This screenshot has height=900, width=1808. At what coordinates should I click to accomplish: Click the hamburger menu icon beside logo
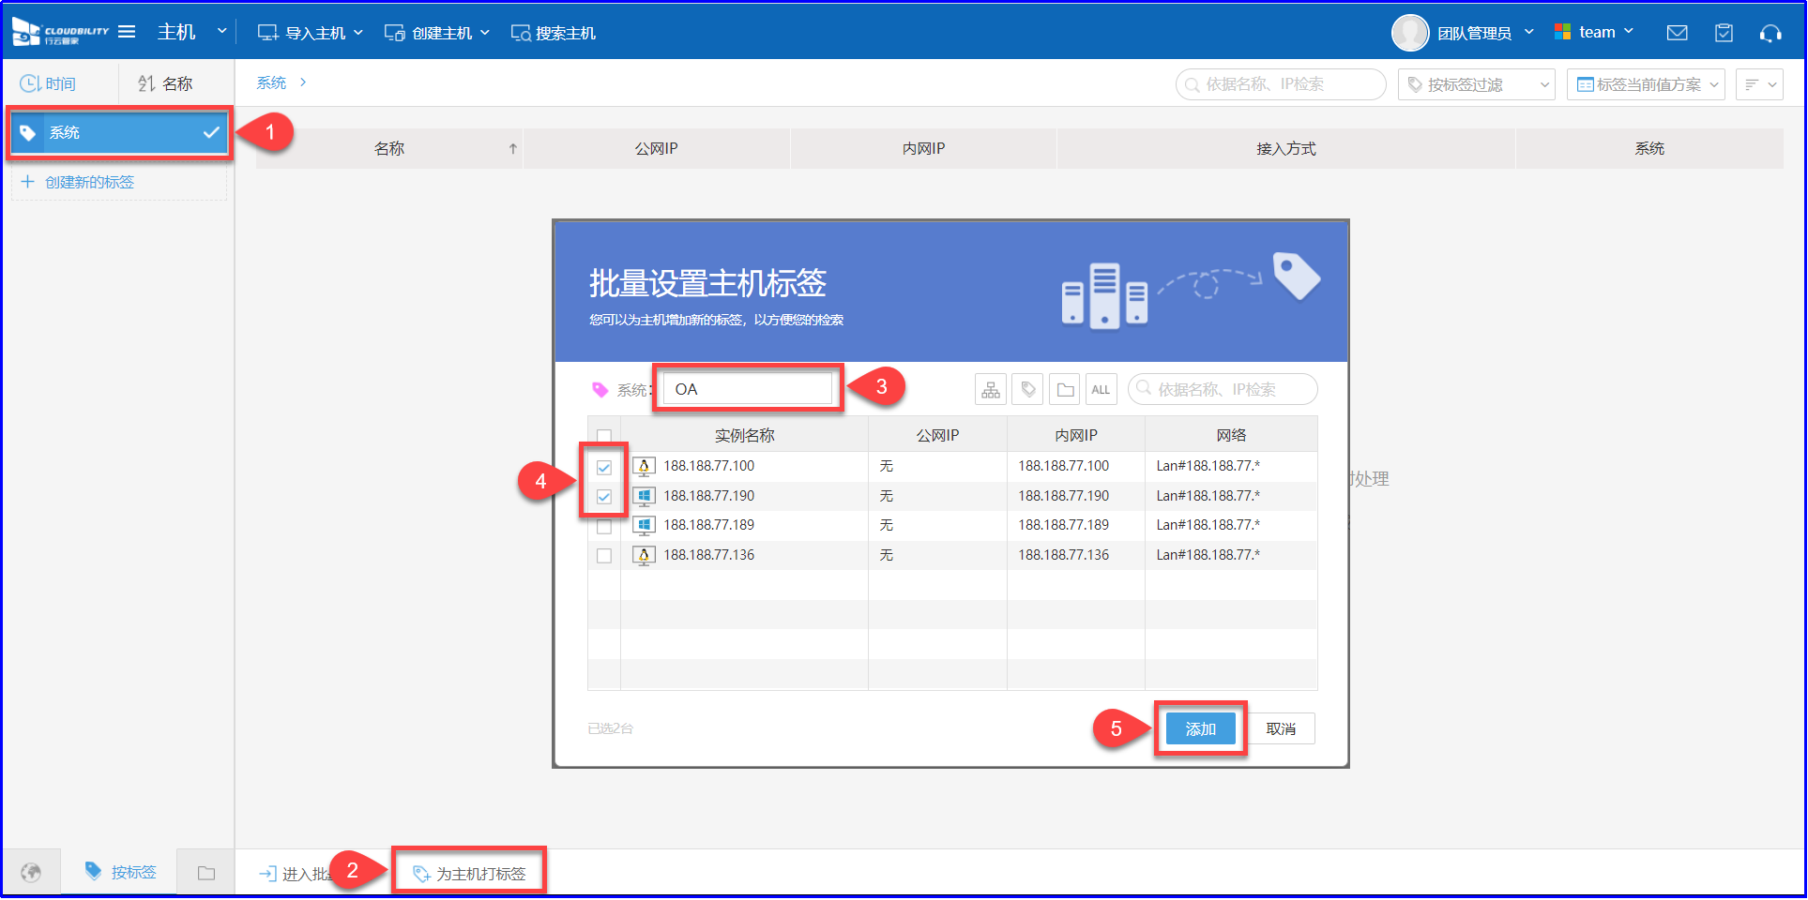click(127, 32)
